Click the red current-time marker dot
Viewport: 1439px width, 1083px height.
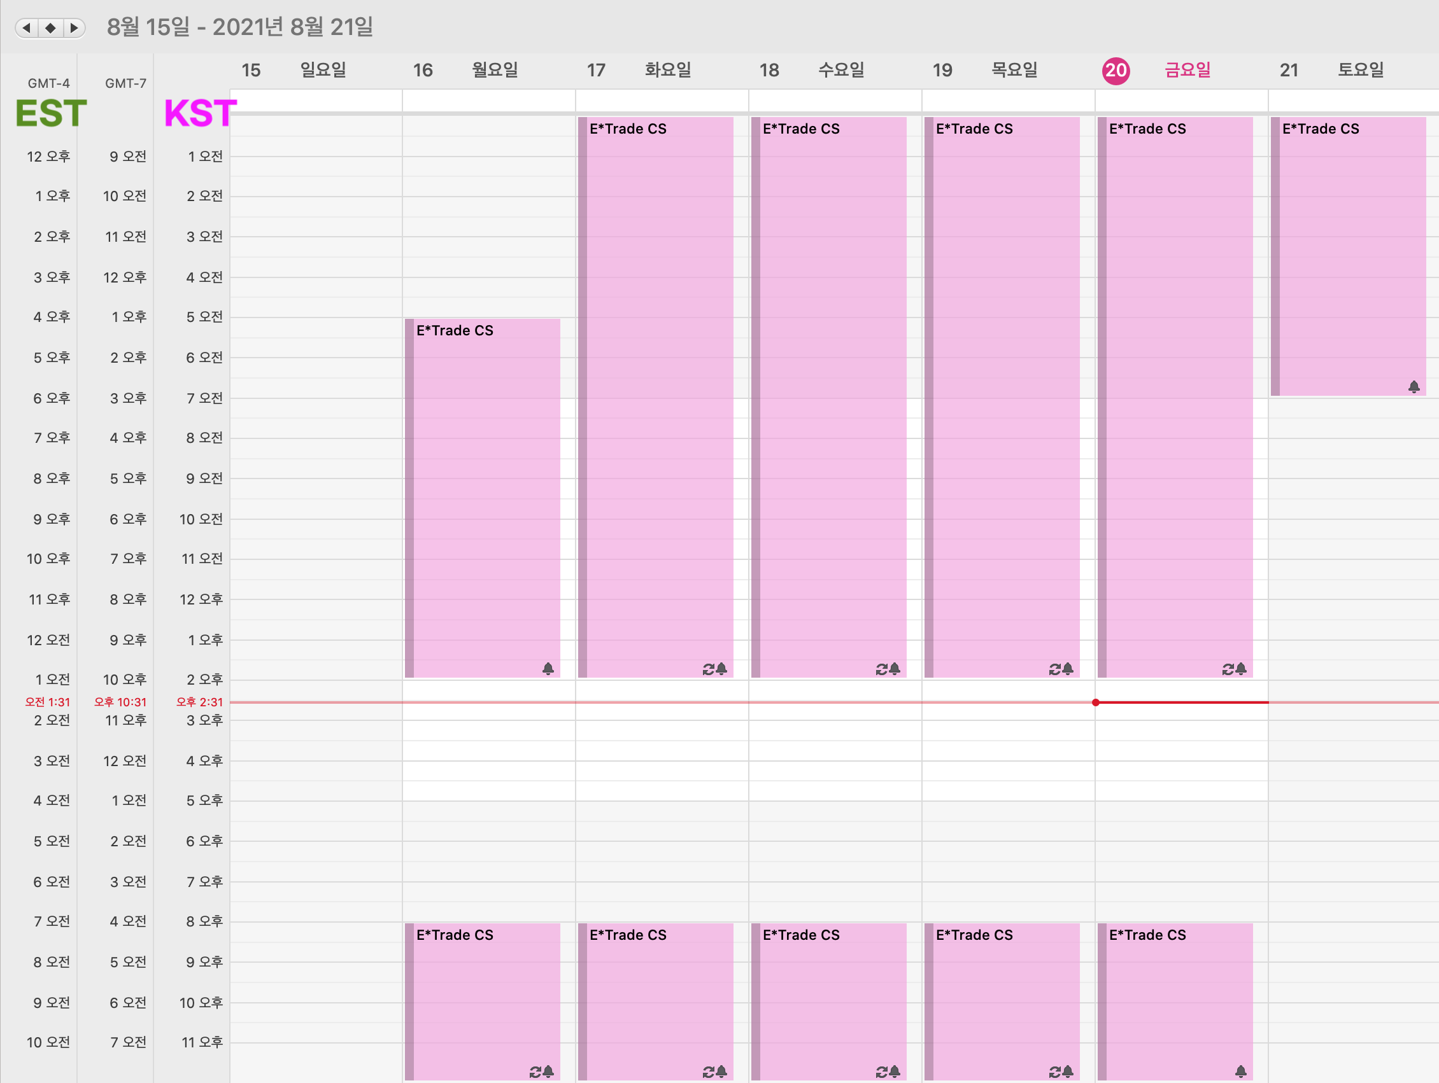pos(1096,702)
